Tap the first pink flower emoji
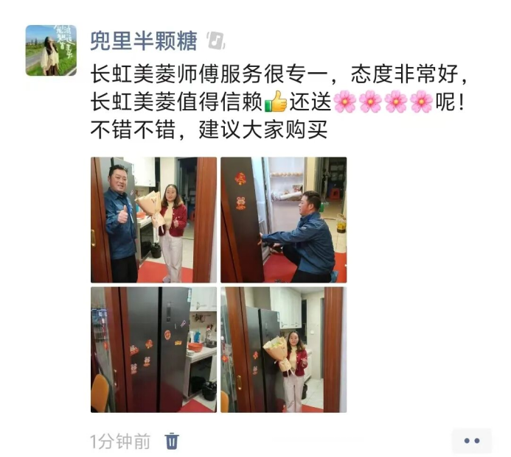 (x=345, y=102)
